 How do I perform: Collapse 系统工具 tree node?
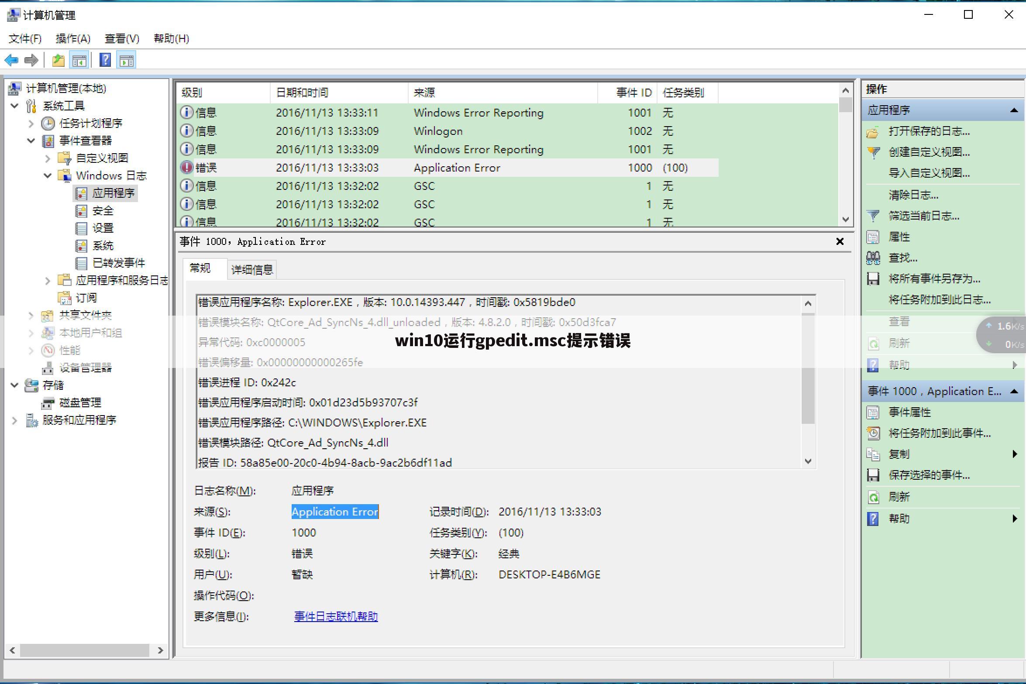point(14,106)
